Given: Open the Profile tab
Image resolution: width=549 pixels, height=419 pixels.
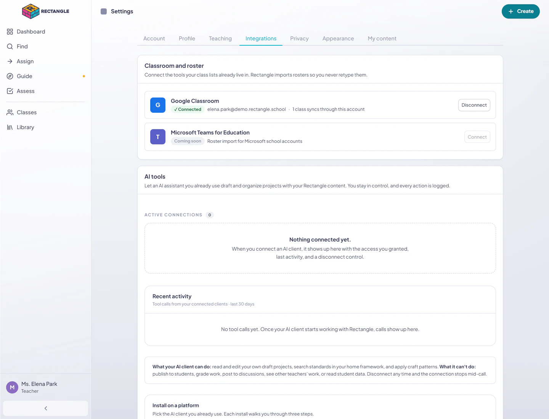Looking at the screenshot, I should click(x=187, y=38).
